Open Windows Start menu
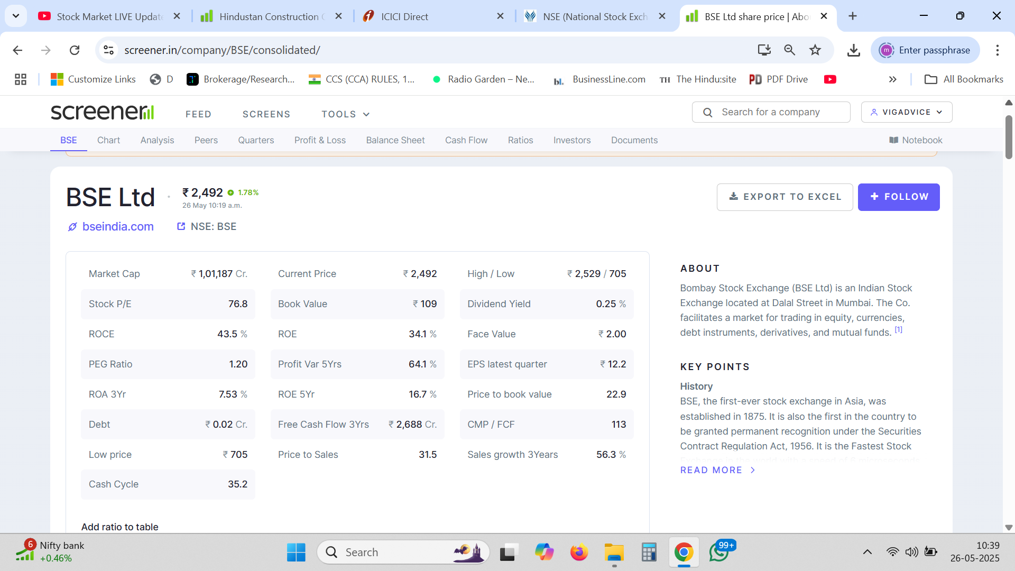1015x571 pixels. click(296, 552)
